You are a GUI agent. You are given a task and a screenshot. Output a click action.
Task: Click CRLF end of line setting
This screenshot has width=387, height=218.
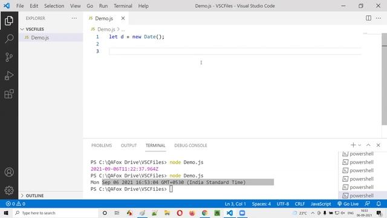click(x=300, y=204)
